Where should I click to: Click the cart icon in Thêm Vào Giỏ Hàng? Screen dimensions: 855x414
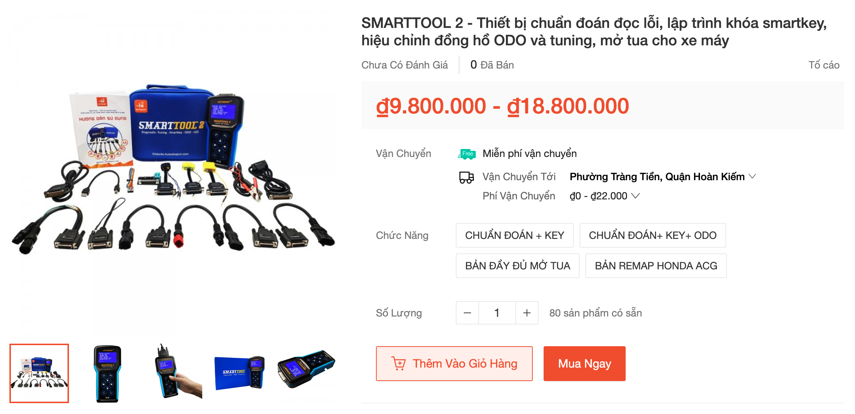point(398,364)
